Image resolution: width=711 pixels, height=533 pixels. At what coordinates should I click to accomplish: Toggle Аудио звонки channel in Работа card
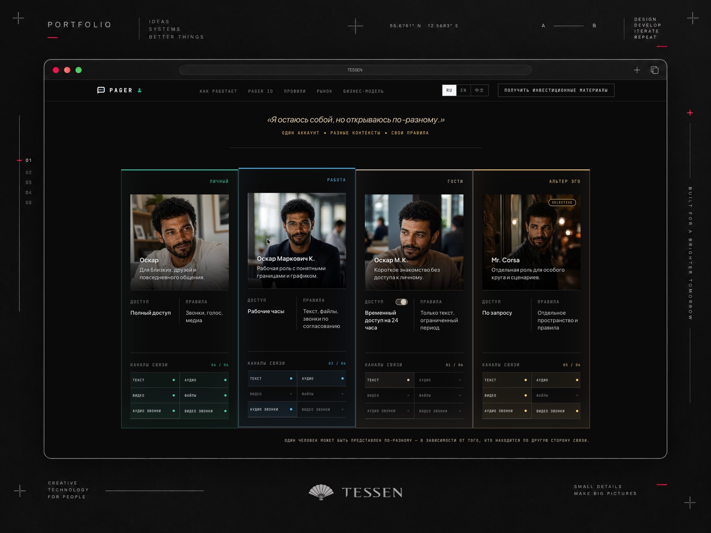coord(272,410)
